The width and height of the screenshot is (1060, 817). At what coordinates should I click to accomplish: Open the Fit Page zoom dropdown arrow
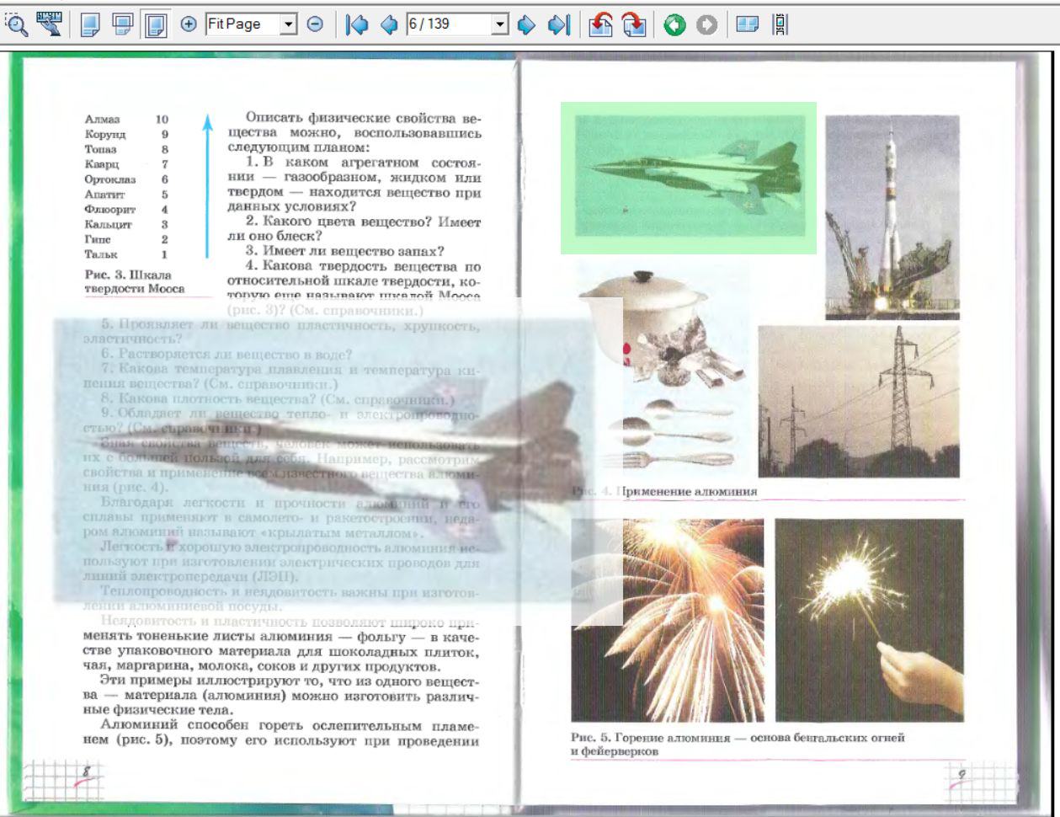tap(290, 25)
